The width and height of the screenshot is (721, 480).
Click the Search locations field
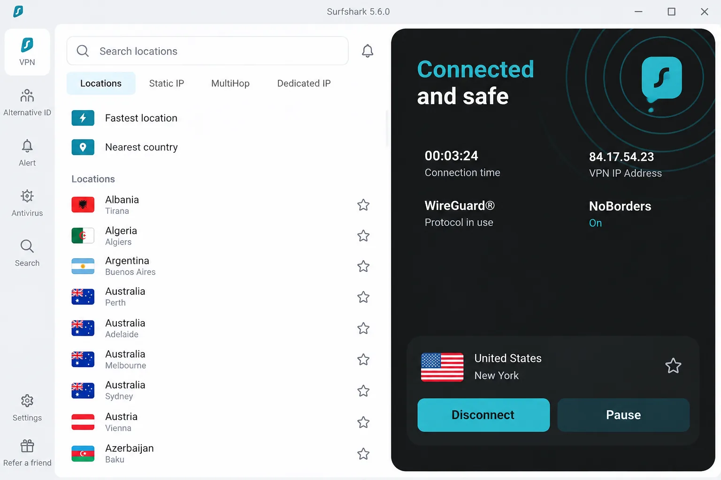(x=207, y=51)
